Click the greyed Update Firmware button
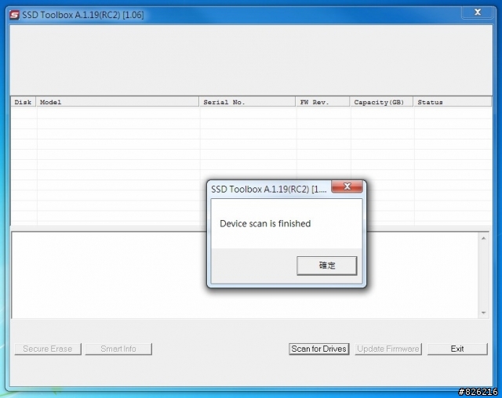Image resolution: width=502 pixels, height=398 pixels. pyautogui.click(x=388, y=349)
